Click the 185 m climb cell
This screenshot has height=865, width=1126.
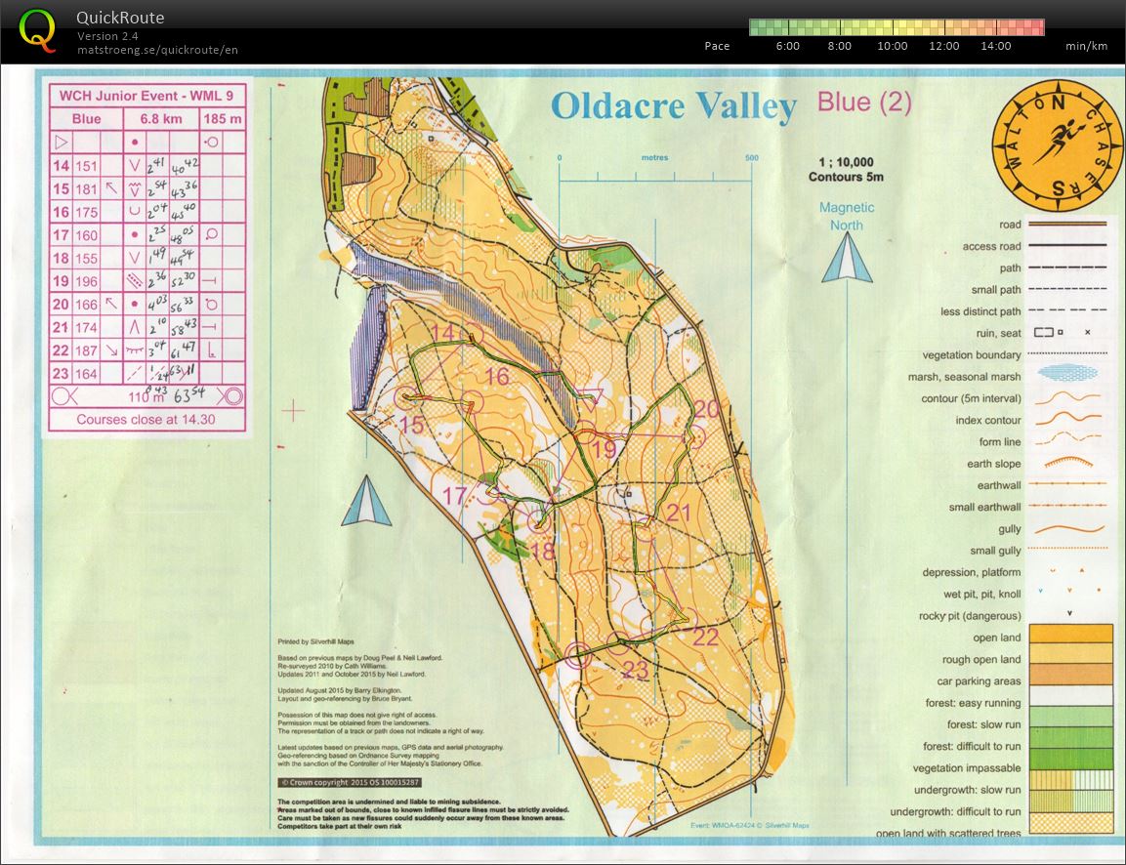(222, 118)
